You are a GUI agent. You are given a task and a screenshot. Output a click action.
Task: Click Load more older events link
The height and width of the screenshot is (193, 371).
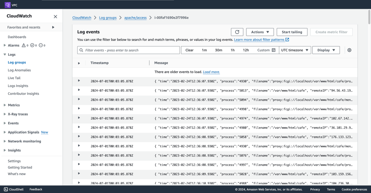point(211,72)
